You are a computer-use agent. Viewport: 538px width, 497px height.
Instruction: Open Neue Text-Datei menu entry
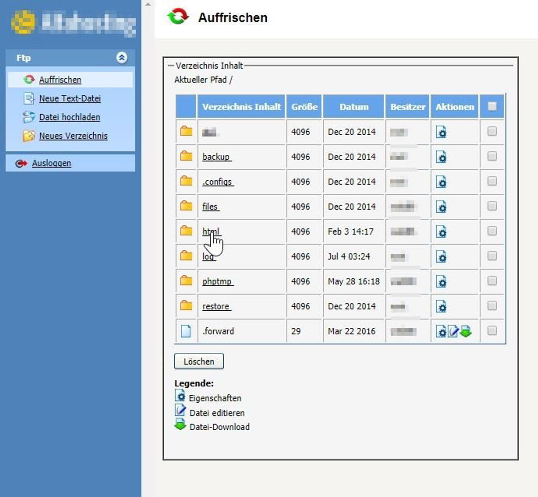pyautogui.click(x=70, y=99)
